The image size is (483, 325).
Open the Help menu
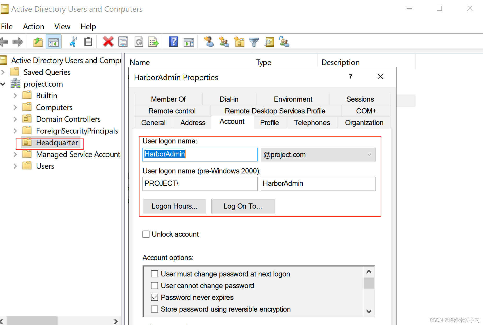point(88,27)
